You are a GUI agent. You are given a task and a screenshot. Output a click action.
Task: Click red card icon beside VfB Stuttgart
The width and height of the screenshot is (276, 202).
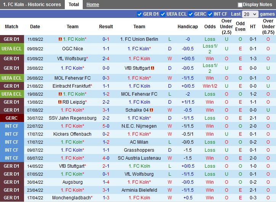152,68
